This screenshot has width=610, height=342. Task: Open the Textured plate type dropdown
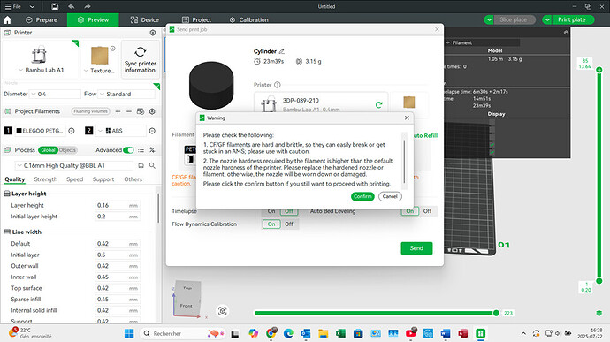(x=99, y=71)
